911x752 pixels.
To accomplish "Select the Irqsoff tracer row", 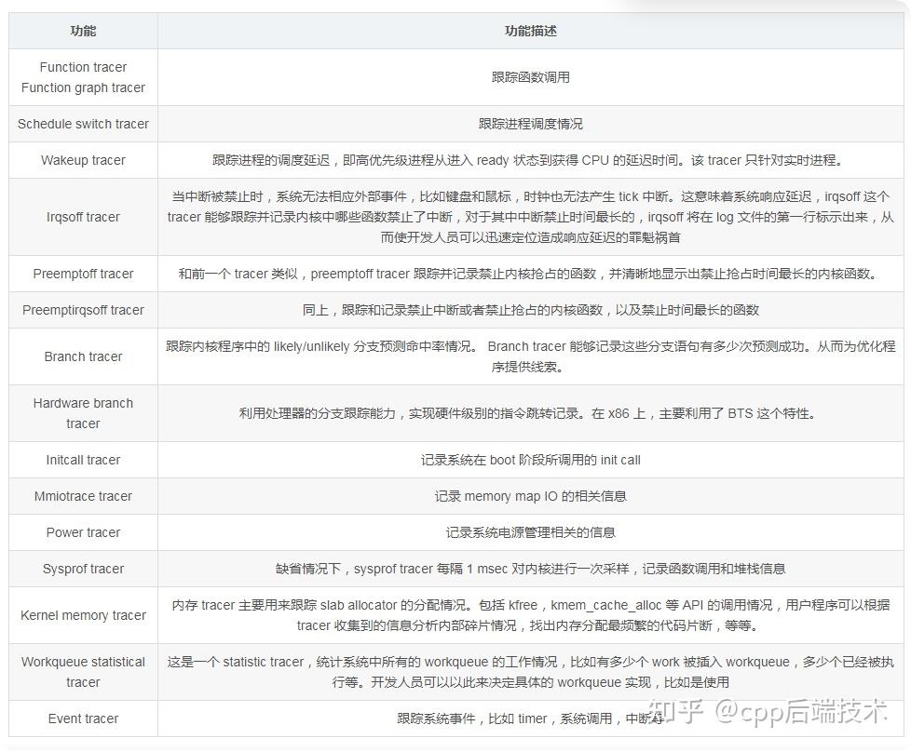I will pyautogui.click(x=82, y=217).
